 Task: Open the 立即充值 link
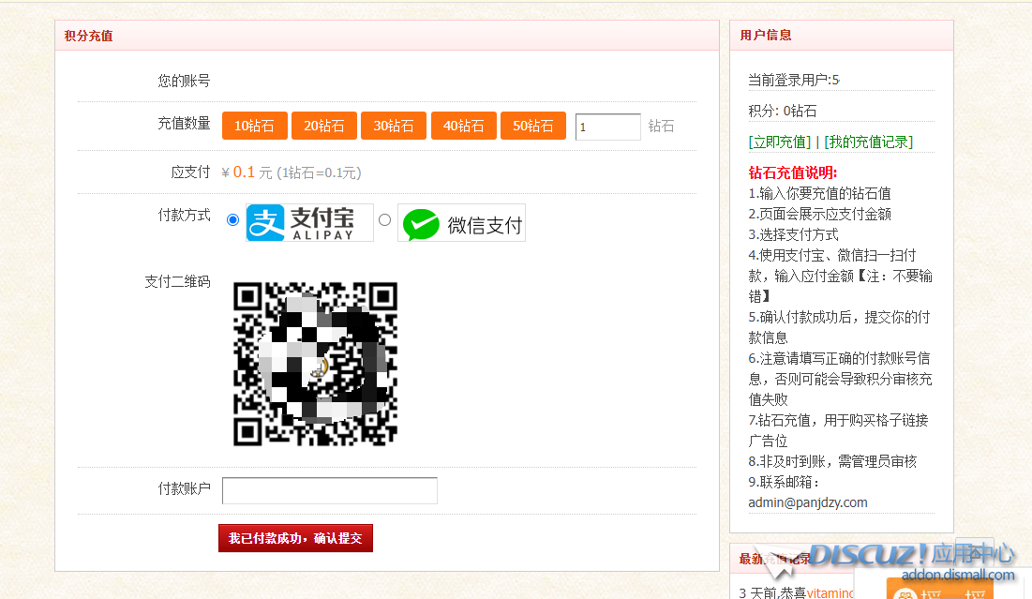pyautogui.click(x=780, y=142)
